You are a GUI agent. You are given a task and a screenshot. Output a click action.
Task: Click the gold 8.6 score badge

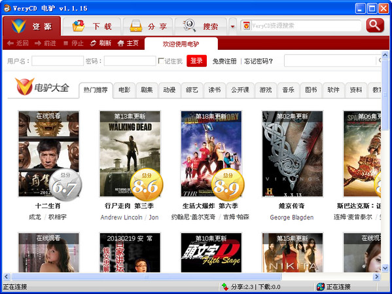pyautogui.click(x=147, y=185)
